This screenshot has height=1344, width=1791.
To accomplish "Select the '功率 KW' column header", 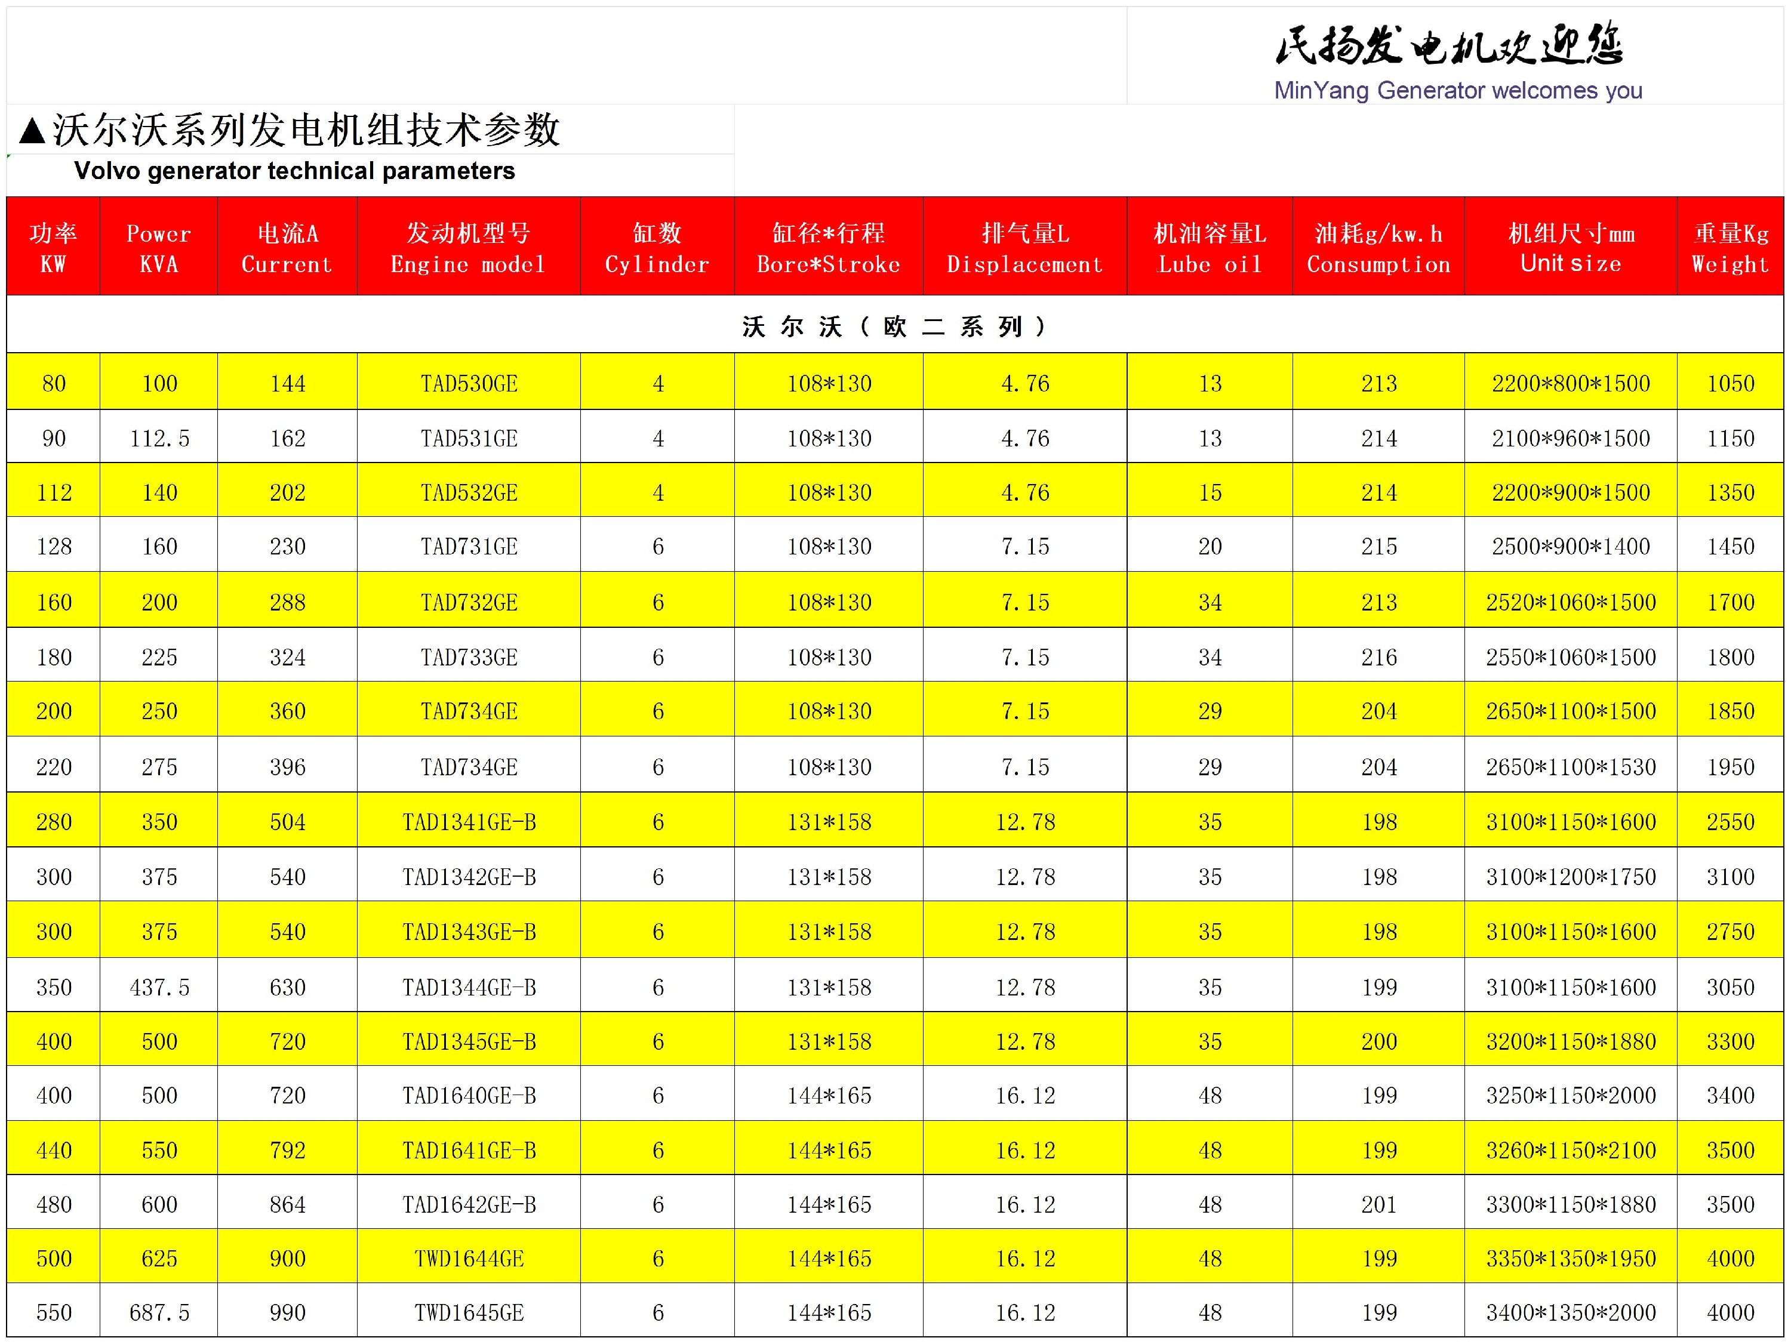I will (x=54, y=246).
